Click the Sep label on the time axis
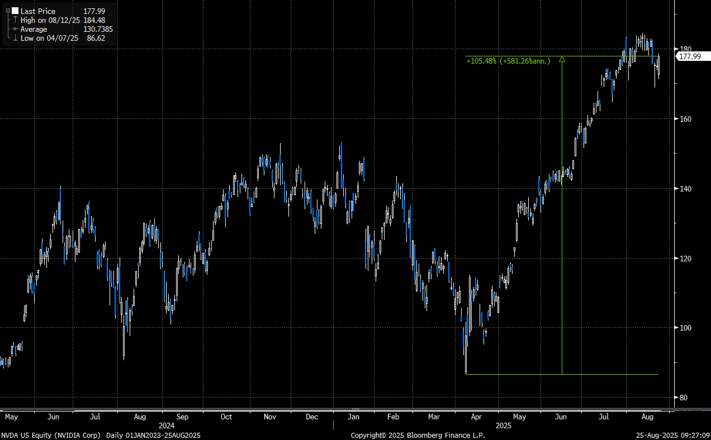Viewport: 711px width, 440px height. pyautogui.click(x=182, y=417)
